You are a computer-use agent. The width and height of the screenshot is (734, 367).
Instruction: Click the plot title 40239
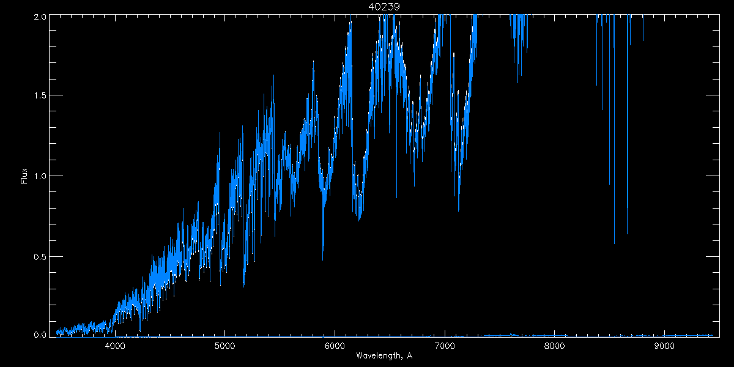(x=384, y=7)
